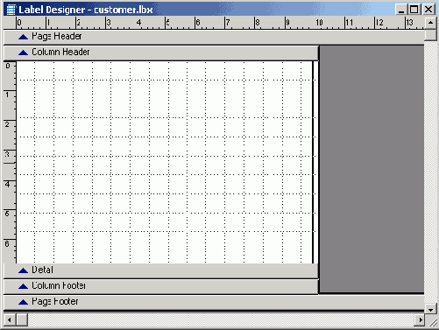Select the Page Footer band bar
Screen dimensions: 439x330
coord(214,302)
